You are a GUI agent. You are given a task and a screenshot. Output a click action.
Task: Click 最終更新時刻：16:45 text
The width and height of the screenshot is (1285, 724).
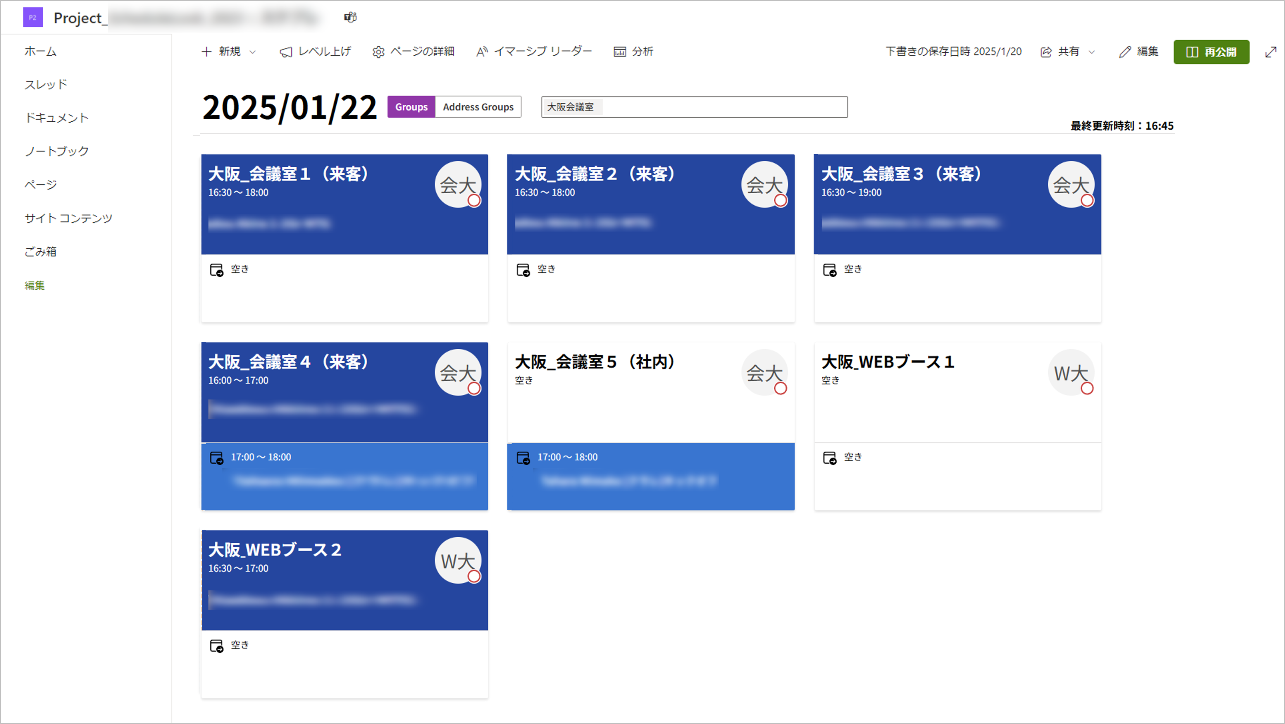tap(1122, 126)
